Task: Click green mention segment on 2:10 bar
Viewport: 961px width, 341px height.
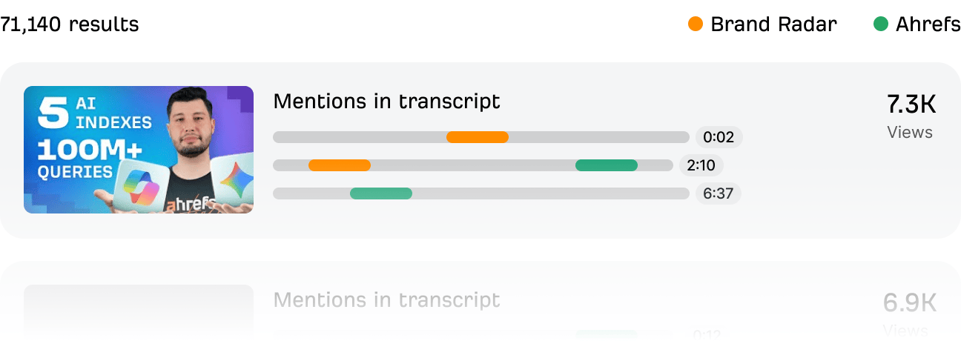Action: click(607, 165)
